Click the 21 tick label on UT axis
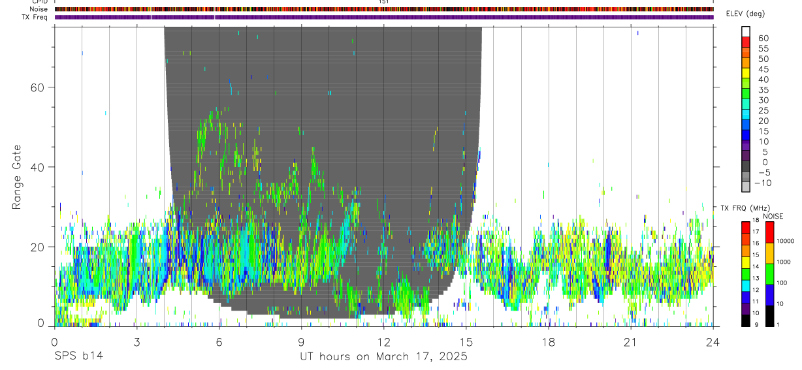This screenshot has height=370, width=802. pos(631,342)
